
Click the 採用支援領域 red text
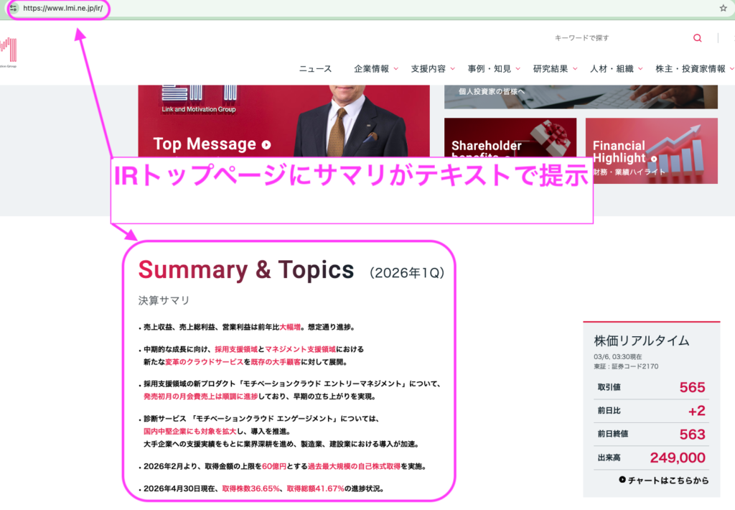click(236, 349)
